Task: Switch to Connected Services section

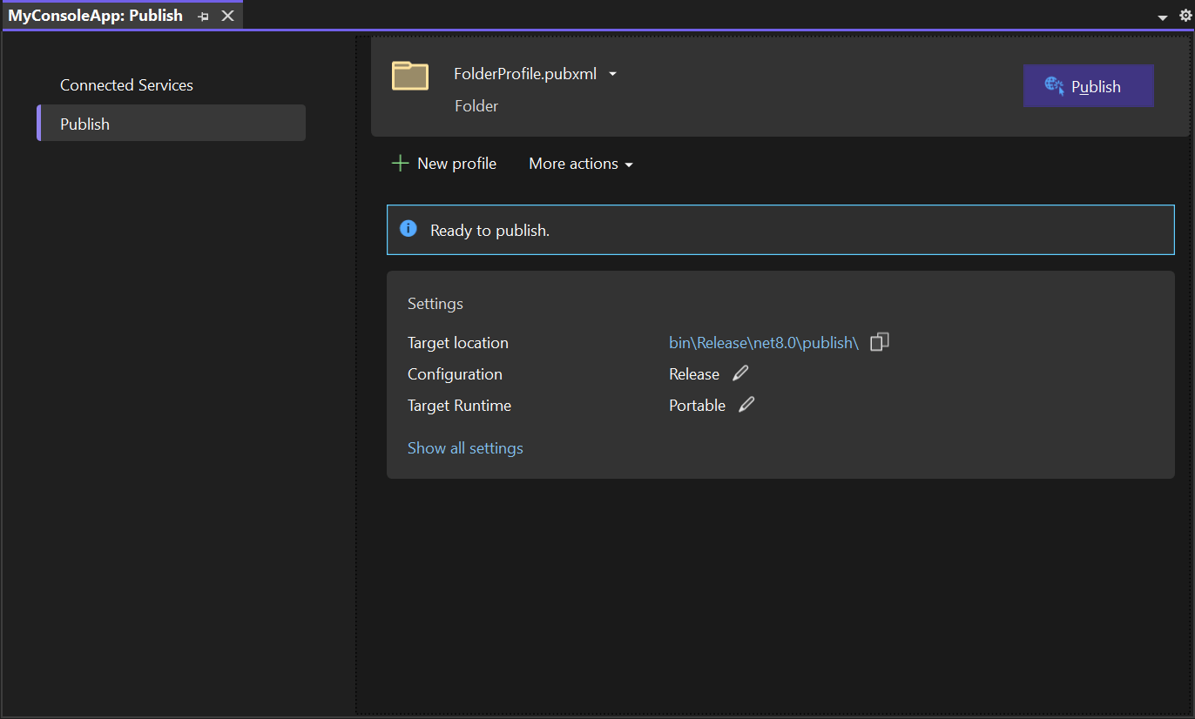Action: coord(126,85)
